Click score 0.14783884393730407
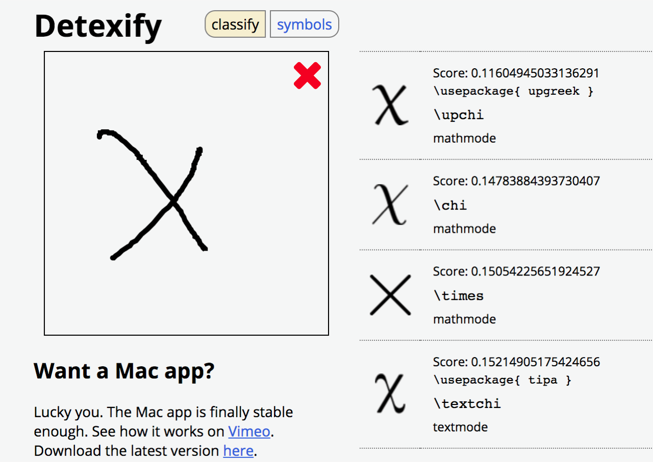Image resolution: width=653 pixels, height=462 pixels. point(516,181)
